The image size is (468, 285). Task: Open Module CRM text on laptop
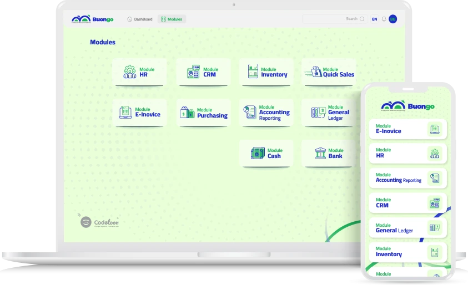pos(211,72)
